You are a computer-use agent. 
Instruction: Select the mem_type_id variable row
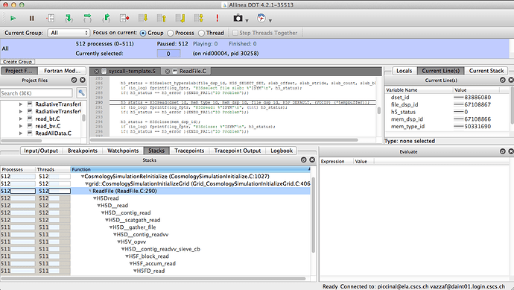click(448, 126)
